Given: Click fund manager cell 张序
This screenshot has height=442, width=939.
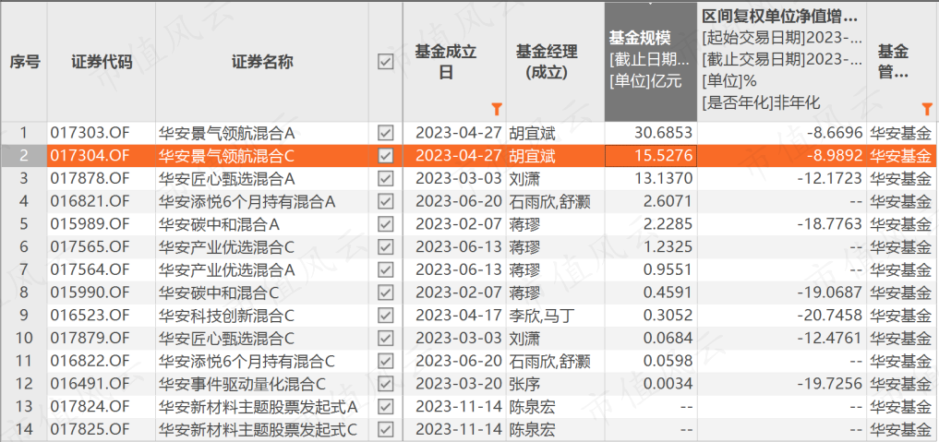Looking at the screenshot, I should coord(524,384).
